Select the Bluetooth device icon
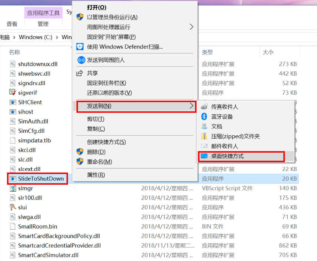Screen dimensions: 317x261 [204, 116]
